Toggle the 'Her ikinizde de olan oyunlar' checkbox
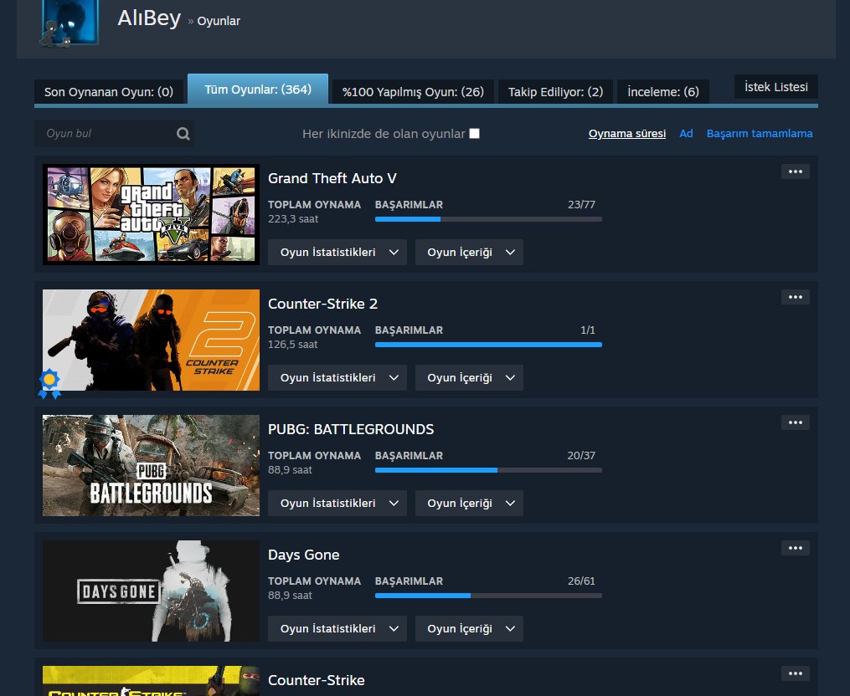 click(474, 133)
